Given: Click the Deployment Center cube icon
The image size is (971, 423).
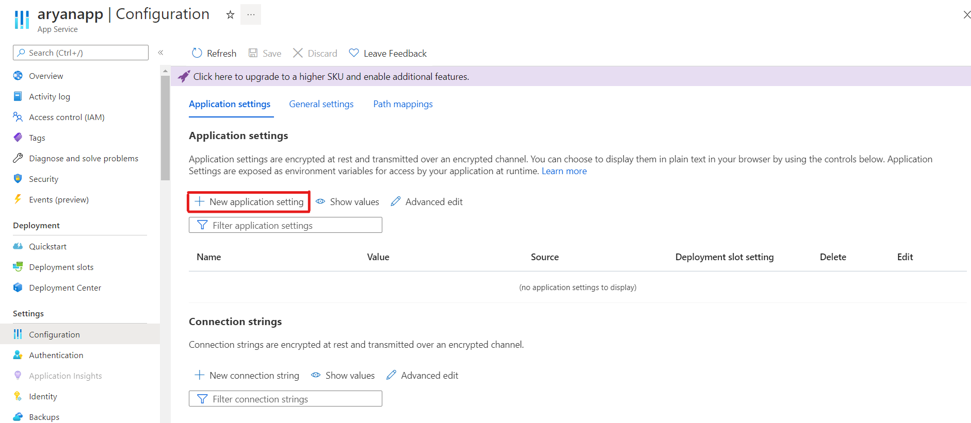Looking at the screenshot, I should (18, 287).
